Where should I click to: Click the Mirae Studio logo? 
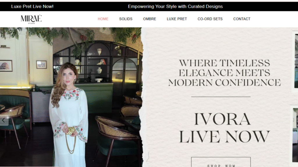pyautogui.click(x=31, y=19)
